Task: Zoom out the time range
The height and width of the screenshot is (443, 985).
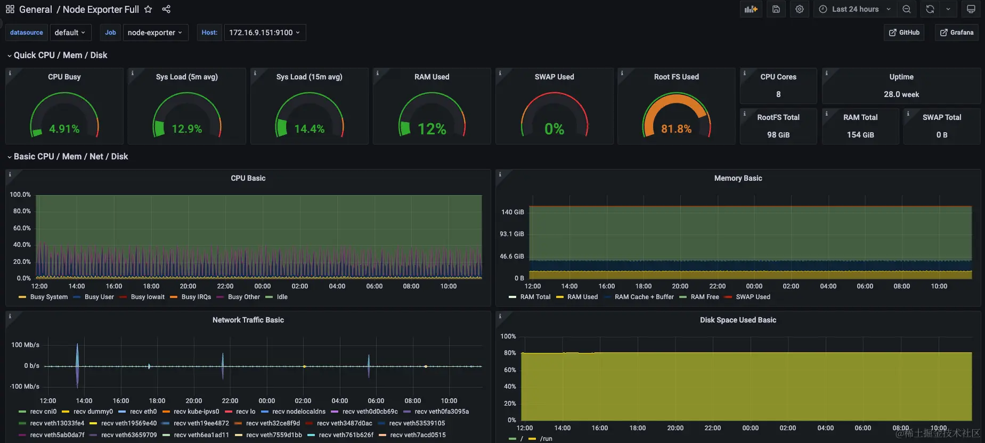Action: [907, 9]
